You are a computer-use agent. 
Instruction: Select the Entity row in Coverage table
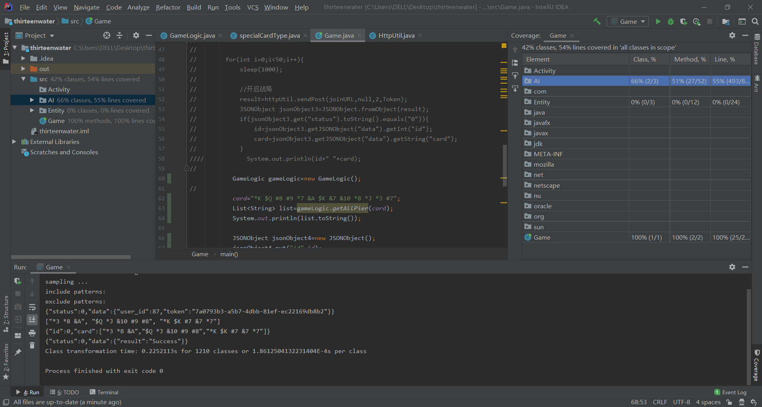click(636, 102)
